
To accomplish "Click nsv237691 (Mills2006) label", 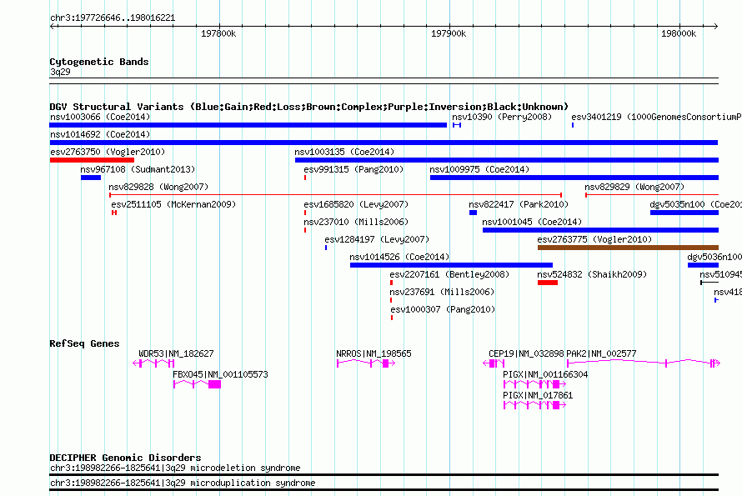I will (x=442, y=292).
